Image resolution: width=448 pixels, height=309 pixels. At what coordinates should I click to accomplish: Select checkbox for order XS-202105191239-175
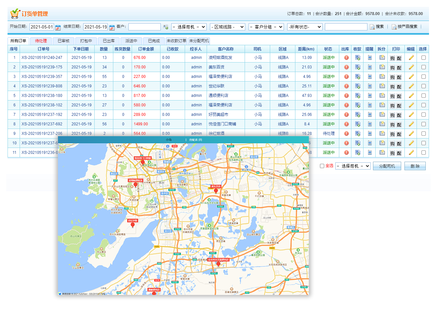coord(423,67)
